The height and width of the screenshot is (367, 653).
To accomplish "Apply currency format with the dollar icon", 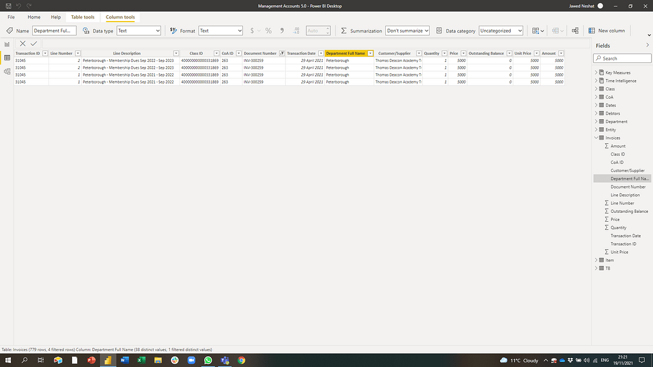I will [x=253, y=30].
